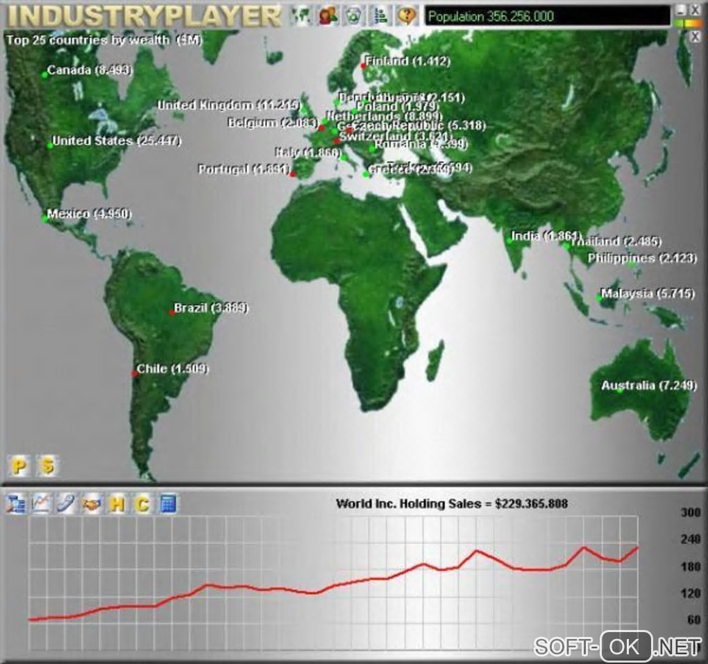Open the network/organization icon in lower toolbar
The width and height of the screenshot is (708, 664).
16,504
